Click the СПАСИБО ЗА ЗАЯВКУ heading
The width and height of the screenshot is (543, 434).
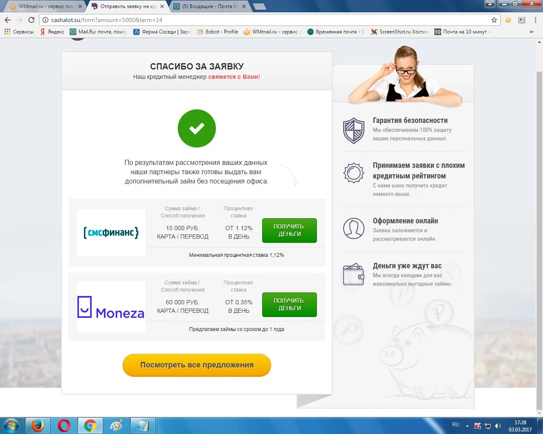point(197,67)
